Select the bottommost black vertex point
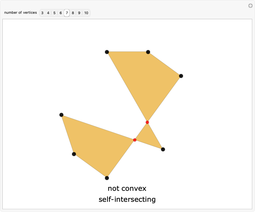 pyautogui.click(x=107, y=178)
